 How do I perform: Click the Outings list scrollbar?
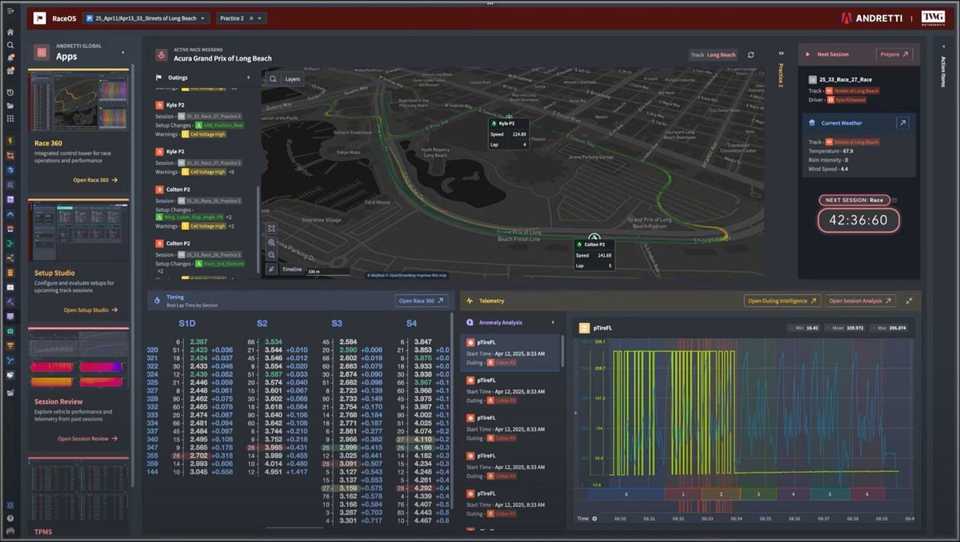(x=258, y=230)
